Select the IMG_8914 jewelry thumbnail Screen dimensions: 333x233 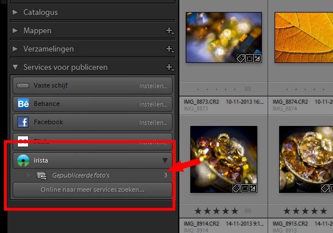224,159
